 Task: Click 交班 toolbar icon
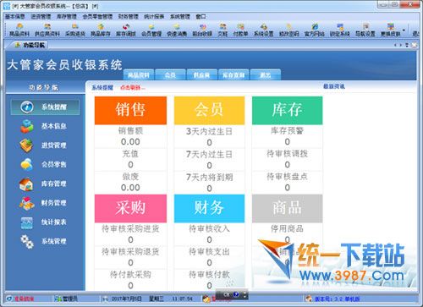(222, 30)
